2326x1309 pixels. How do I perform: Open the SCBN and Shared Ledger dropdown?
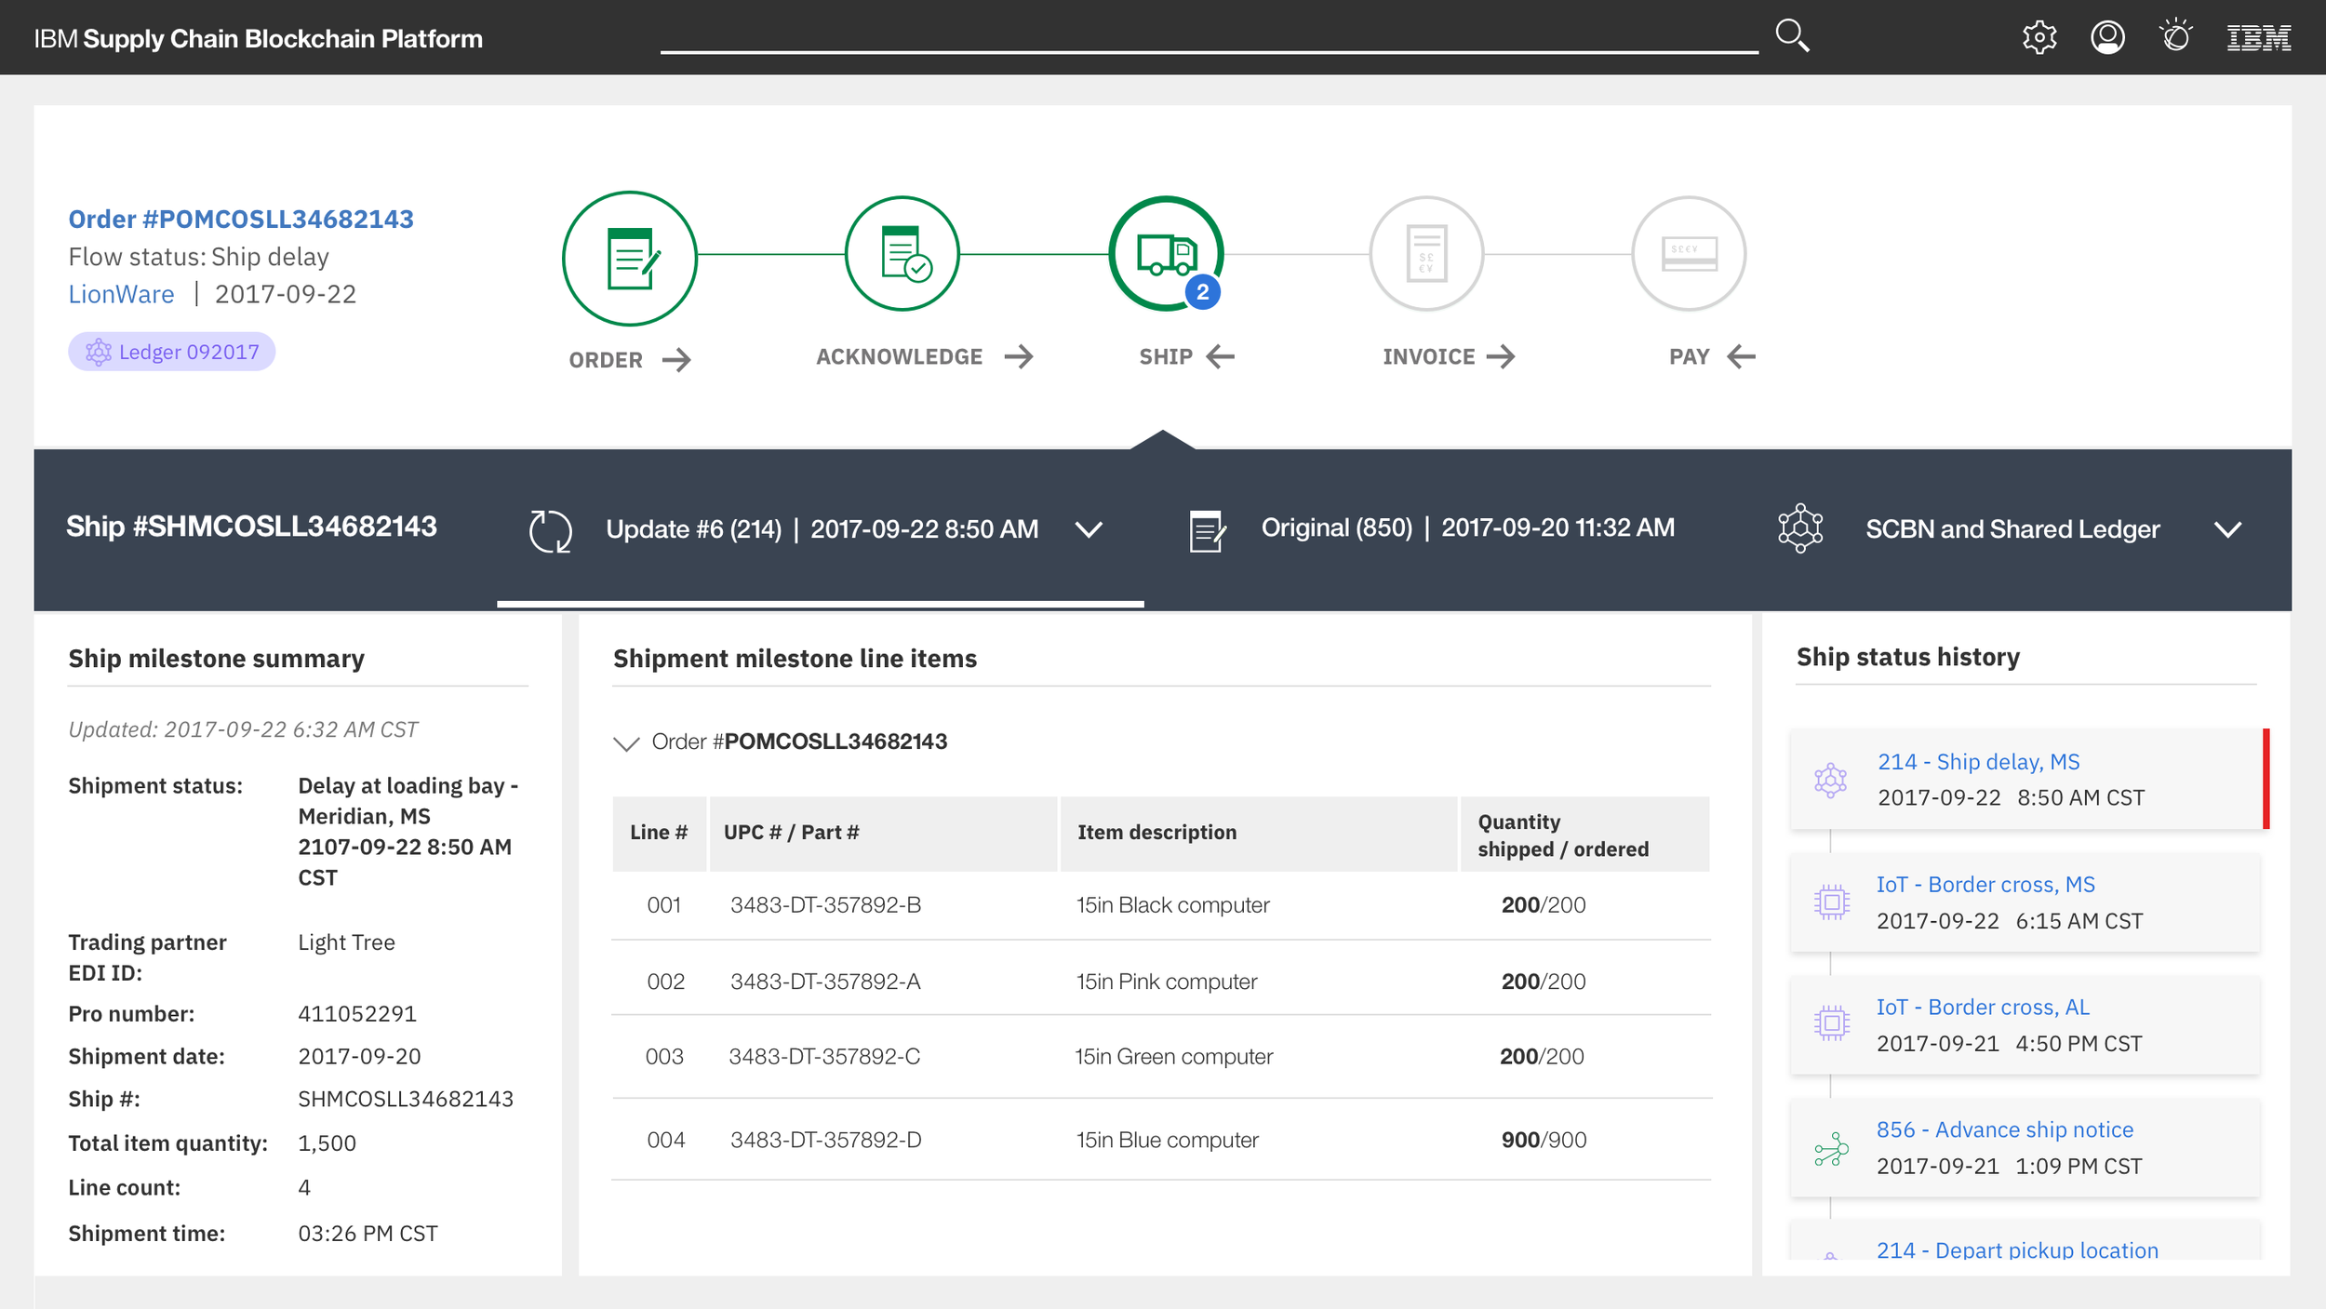(2228, 529)
